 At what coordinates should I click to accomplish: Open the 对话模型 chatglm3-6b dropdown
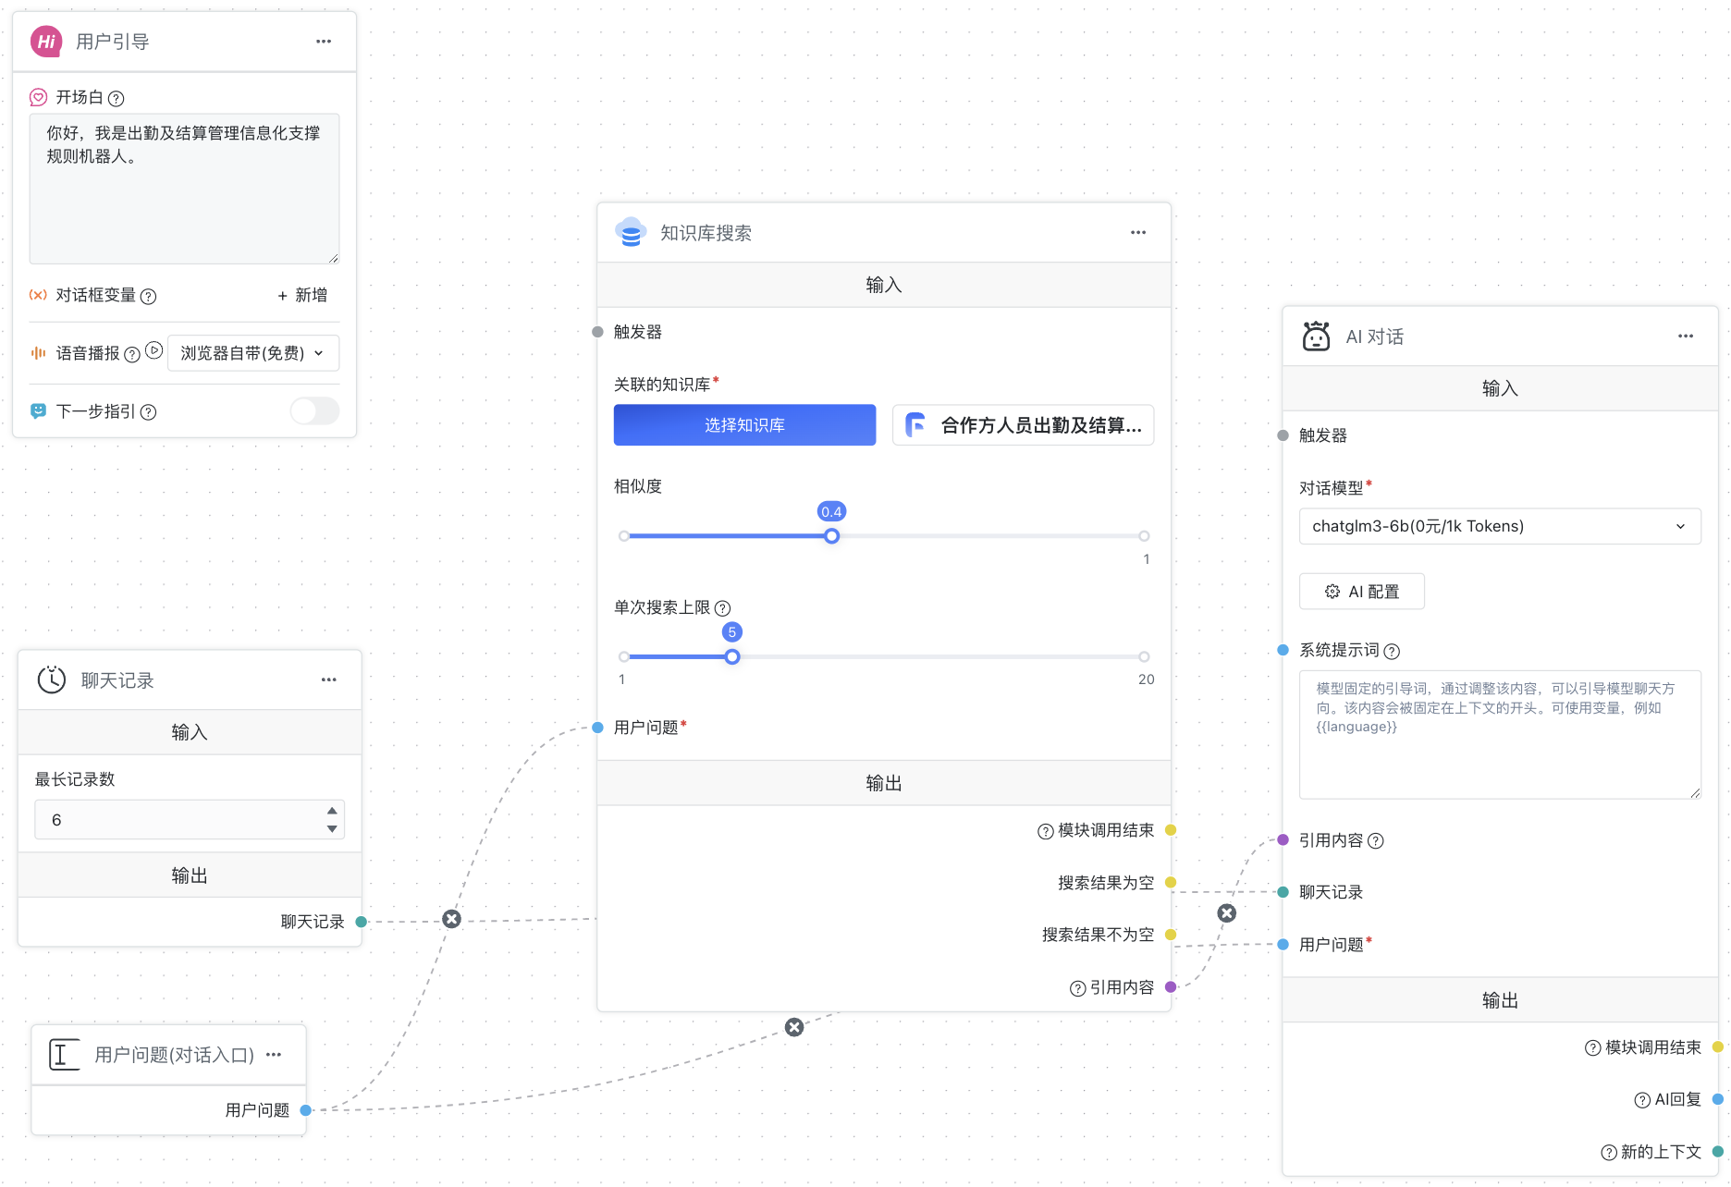tap(1498, 526)
